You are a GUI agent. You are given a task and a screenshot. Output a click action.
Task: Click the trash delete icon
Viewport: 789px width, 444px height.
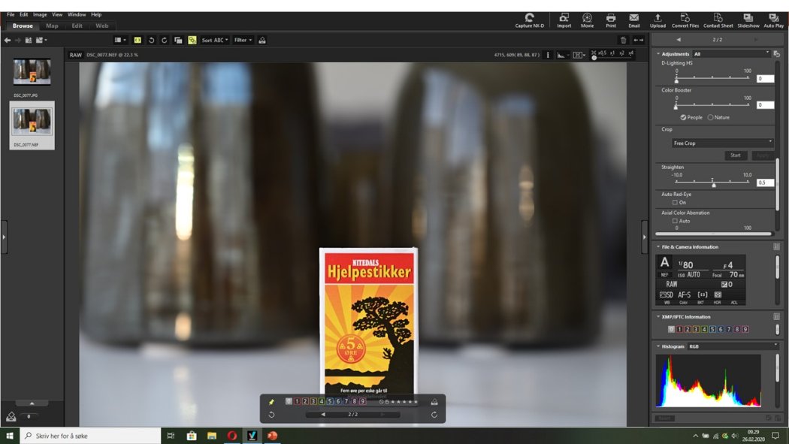click(x=623, y=40)
